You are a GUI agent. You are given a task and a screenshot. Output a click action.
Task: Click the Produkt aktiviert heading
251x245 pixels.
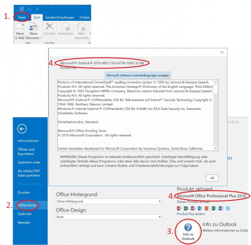194,189
